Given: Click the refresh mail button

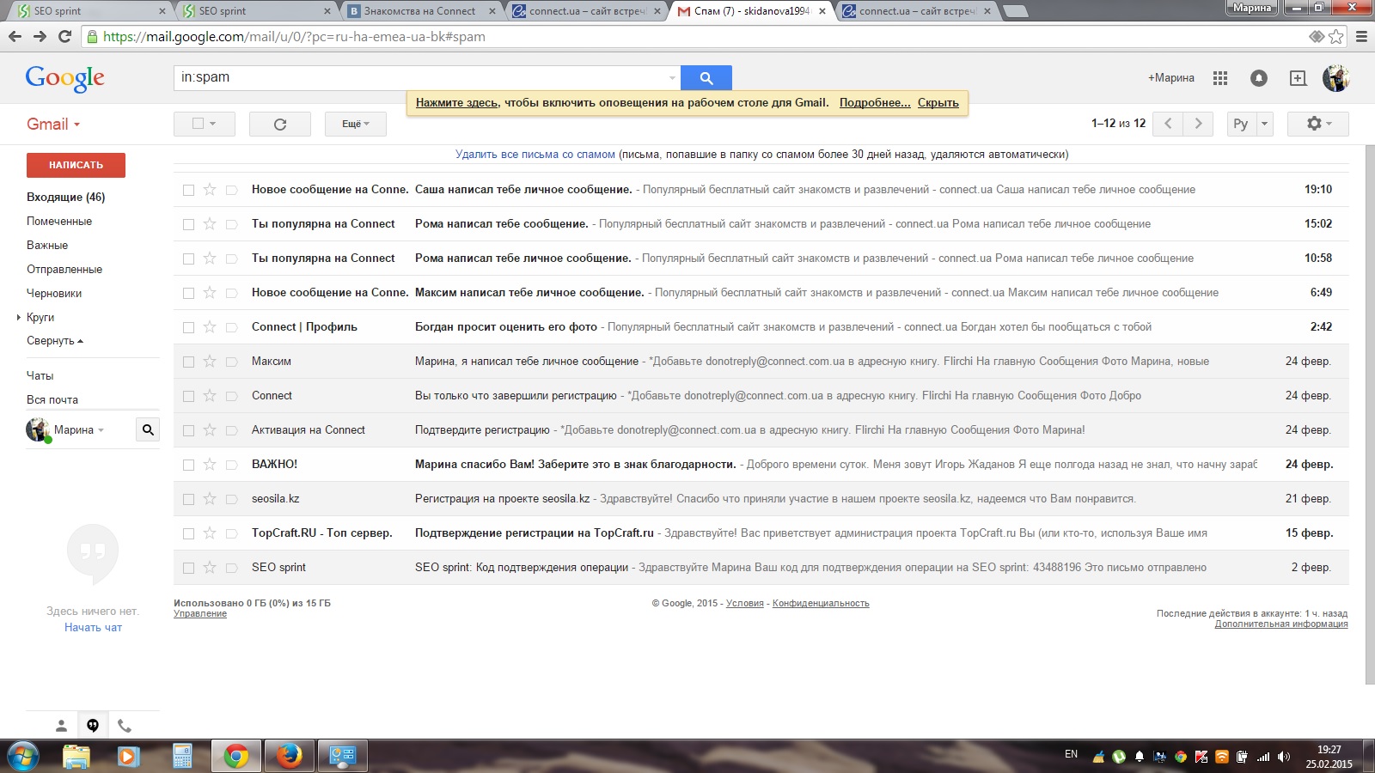Looking at the screenshot, I should click(x=280, y=124).
